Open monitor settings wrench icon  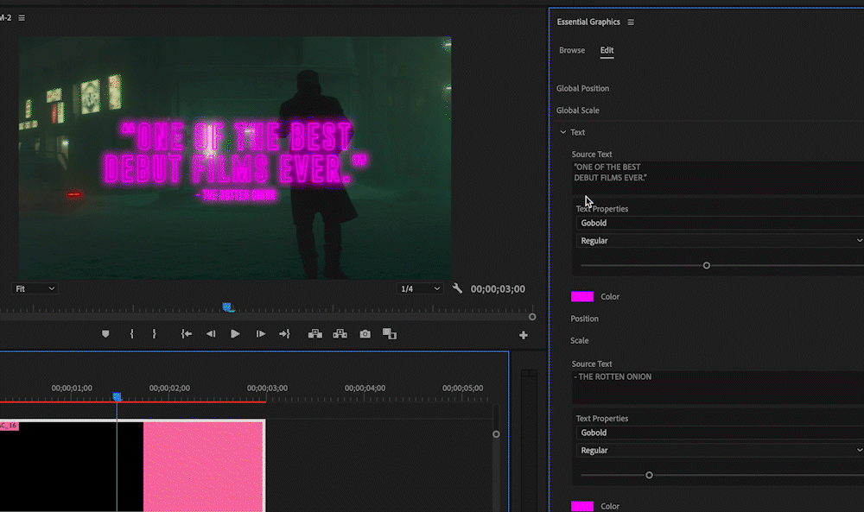[x=458, y=289]
